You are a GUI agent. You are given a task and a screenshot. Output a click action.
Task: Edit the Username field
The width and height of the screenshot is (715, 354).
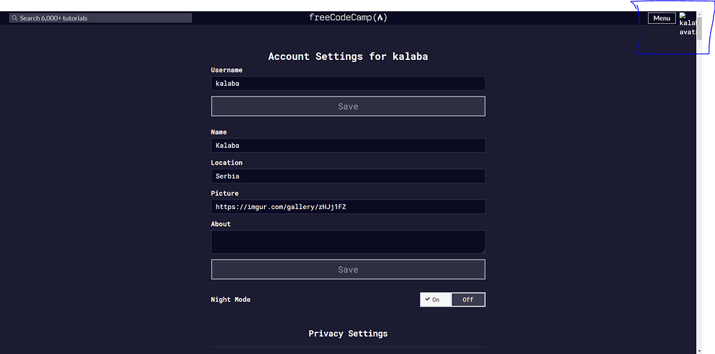(x=348, y=84)
